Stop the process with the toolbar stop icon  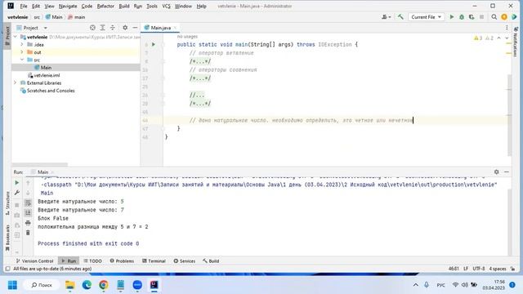[481, 17]
